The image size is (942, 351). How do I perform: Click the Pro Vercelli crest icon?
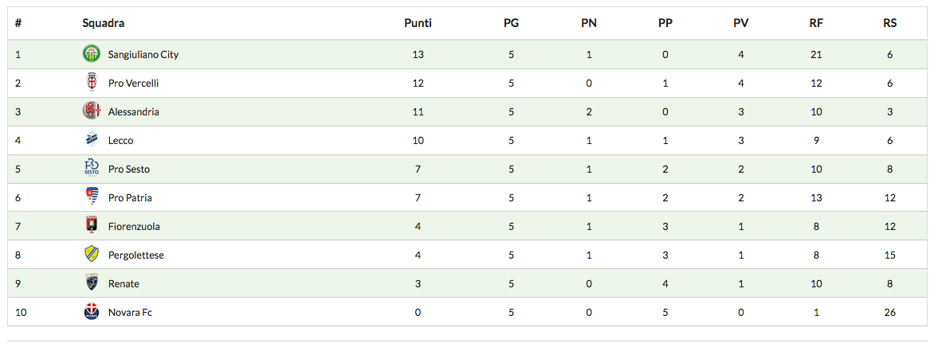(92, 83)
